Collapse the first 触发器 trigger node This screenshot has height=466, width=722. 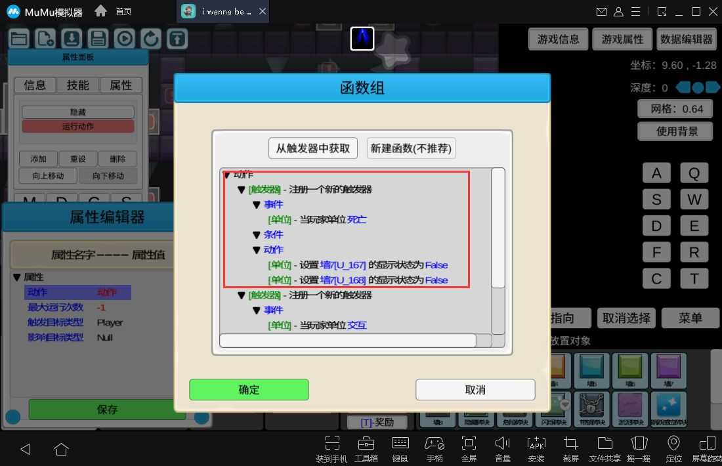point(242,190)
